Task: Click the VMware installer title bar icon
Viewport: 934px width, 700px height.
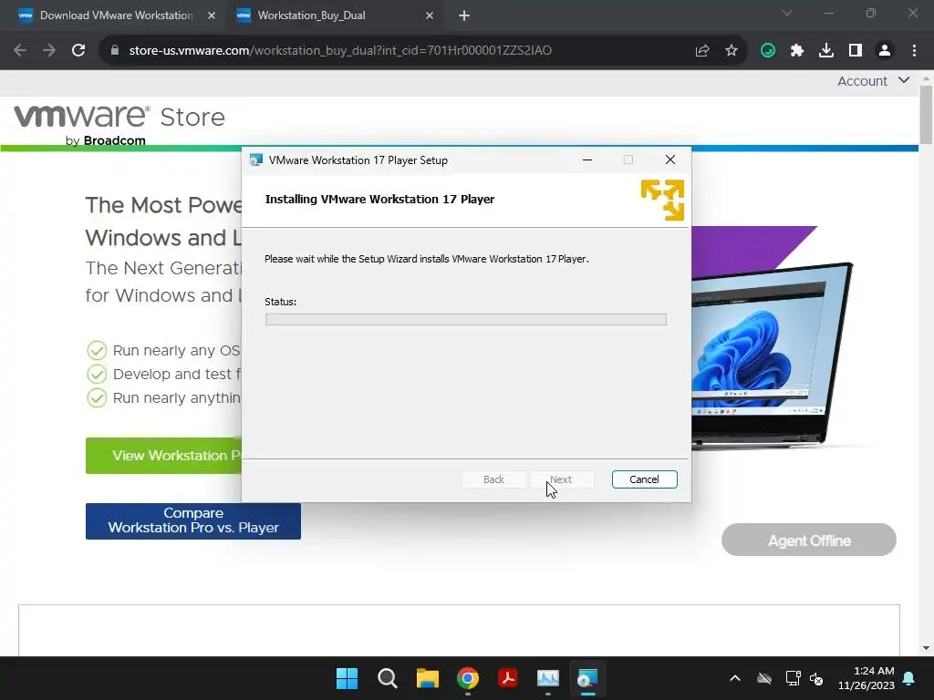Action: click(256, 160)
